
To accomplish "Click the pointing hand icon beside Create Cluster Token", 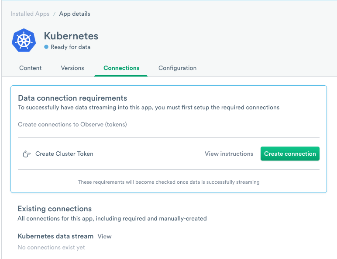I will (27, 154).
